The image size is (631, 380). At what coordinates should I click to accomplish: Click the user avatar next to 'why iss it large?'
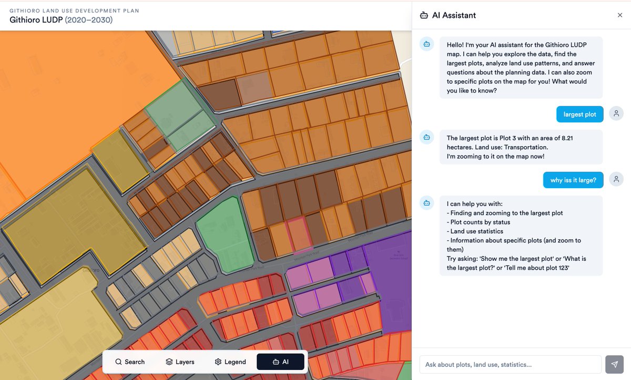[x=616, y=180]
